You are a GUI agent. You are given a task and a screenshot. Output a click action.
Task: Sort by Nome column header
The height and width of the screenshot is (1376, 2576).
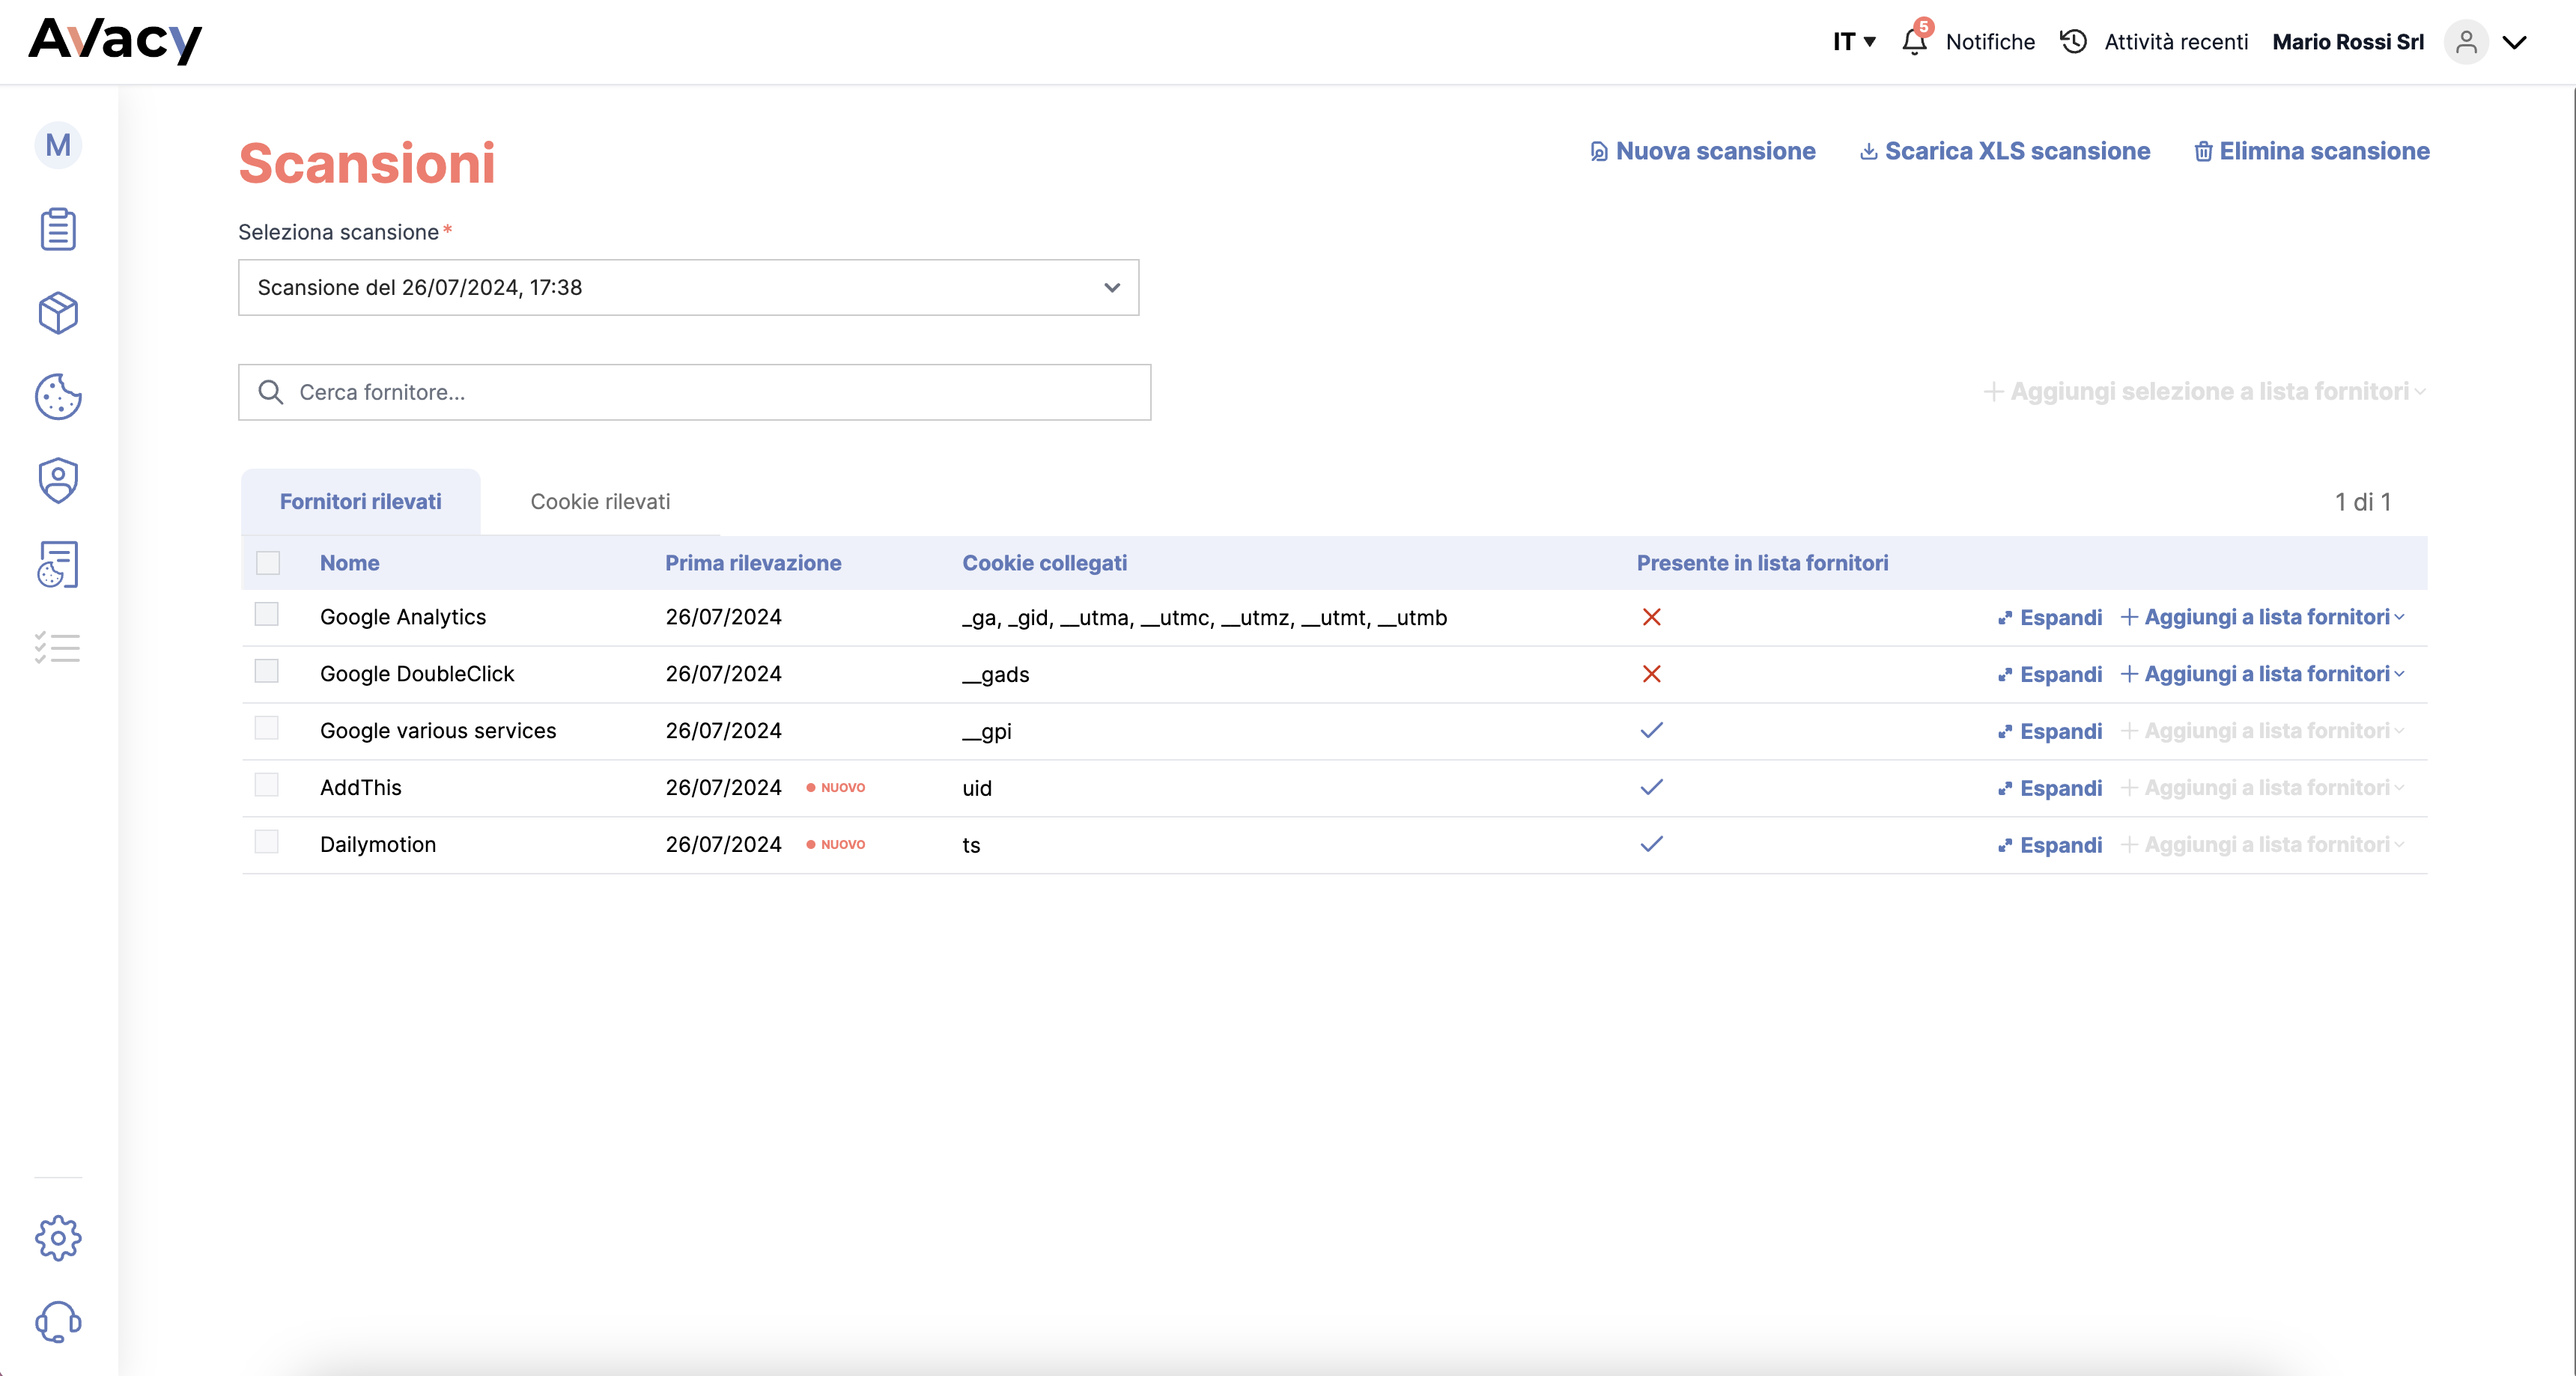pos(349,563)
